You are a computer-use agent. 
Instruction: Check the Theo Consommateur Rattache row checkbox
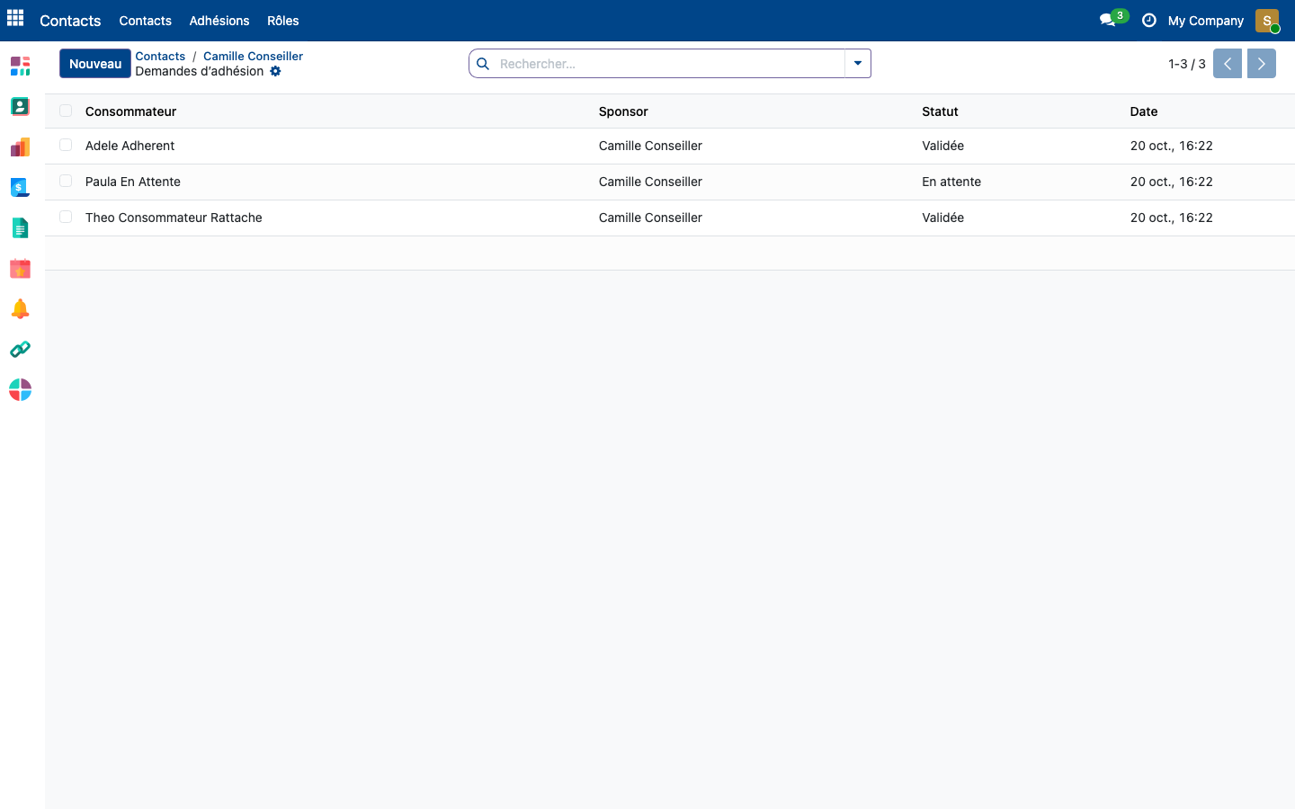point(66,217)
